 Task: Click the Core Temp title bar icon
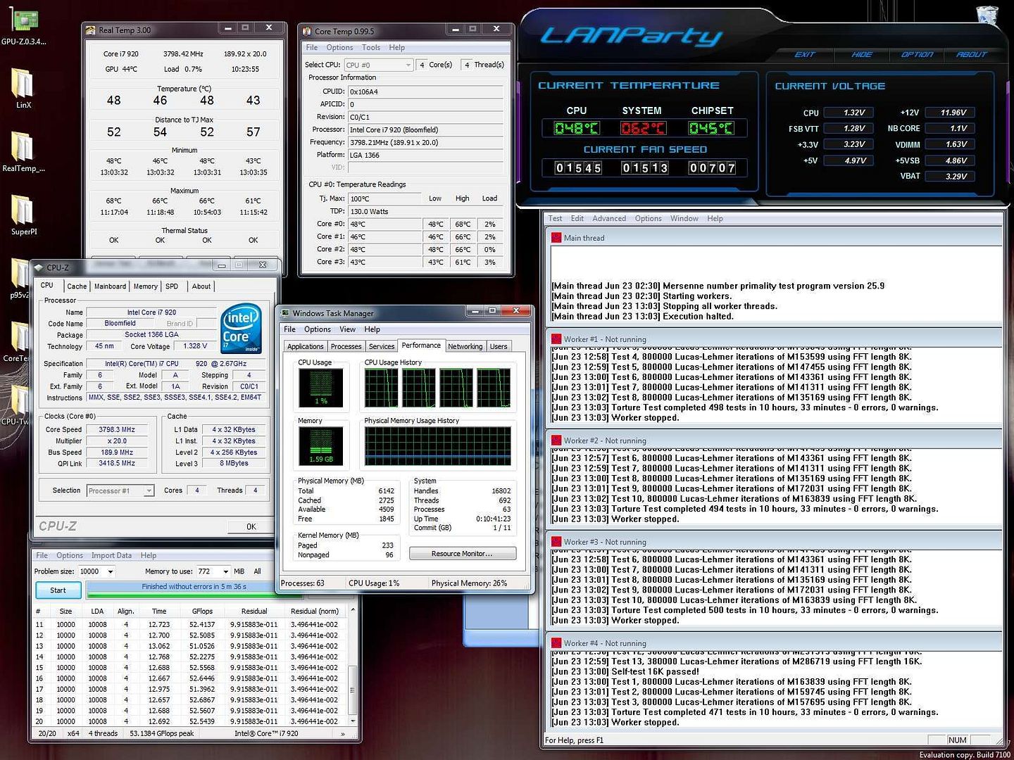pos(306,31)
